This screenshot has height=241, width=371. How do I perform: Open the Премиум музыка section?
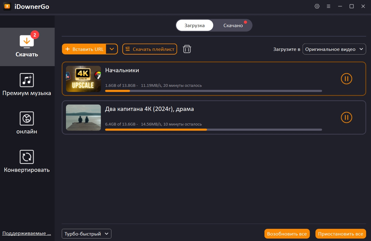pyautogui.click(x=27, y=85)
